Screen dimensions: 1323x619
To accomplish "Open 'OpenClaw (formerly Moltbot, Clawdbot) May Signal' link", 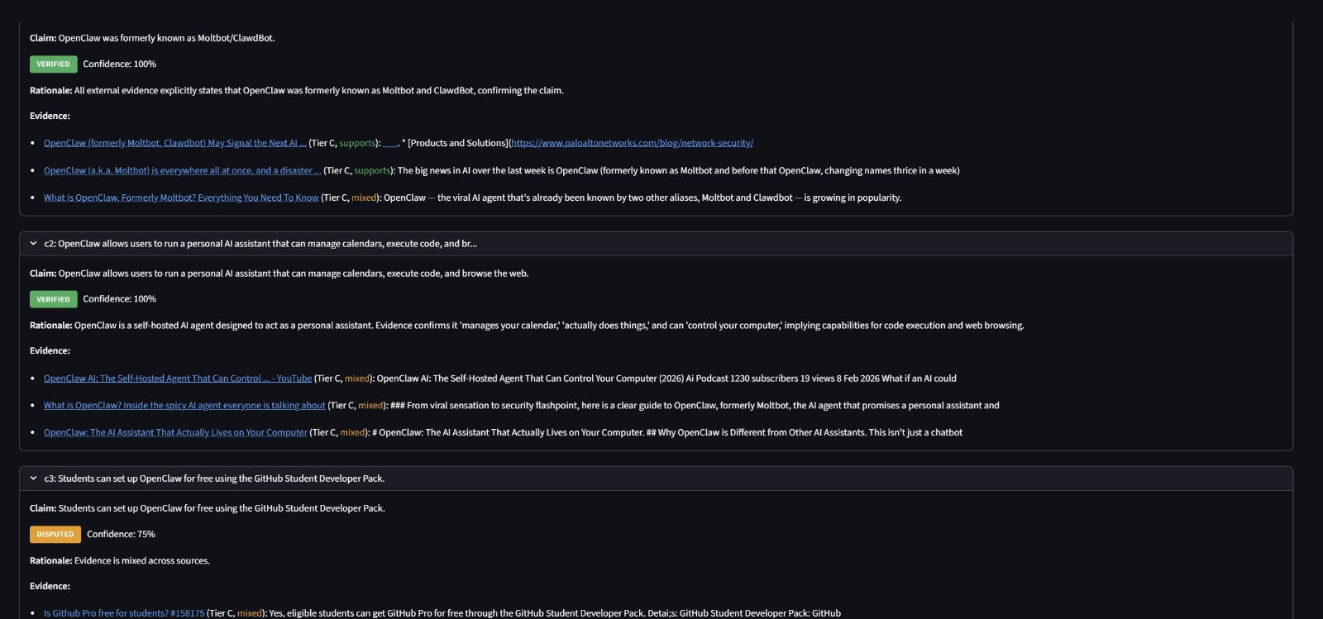I will tap(174, 143).
